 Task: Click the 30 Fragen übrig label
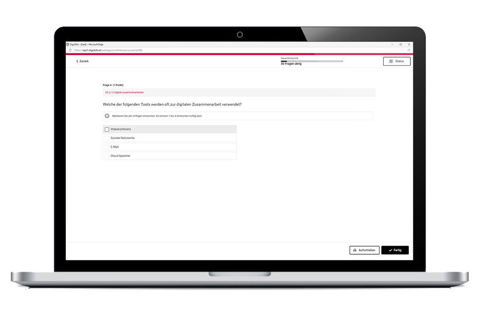pyautogui.click(x=291, y=64)
